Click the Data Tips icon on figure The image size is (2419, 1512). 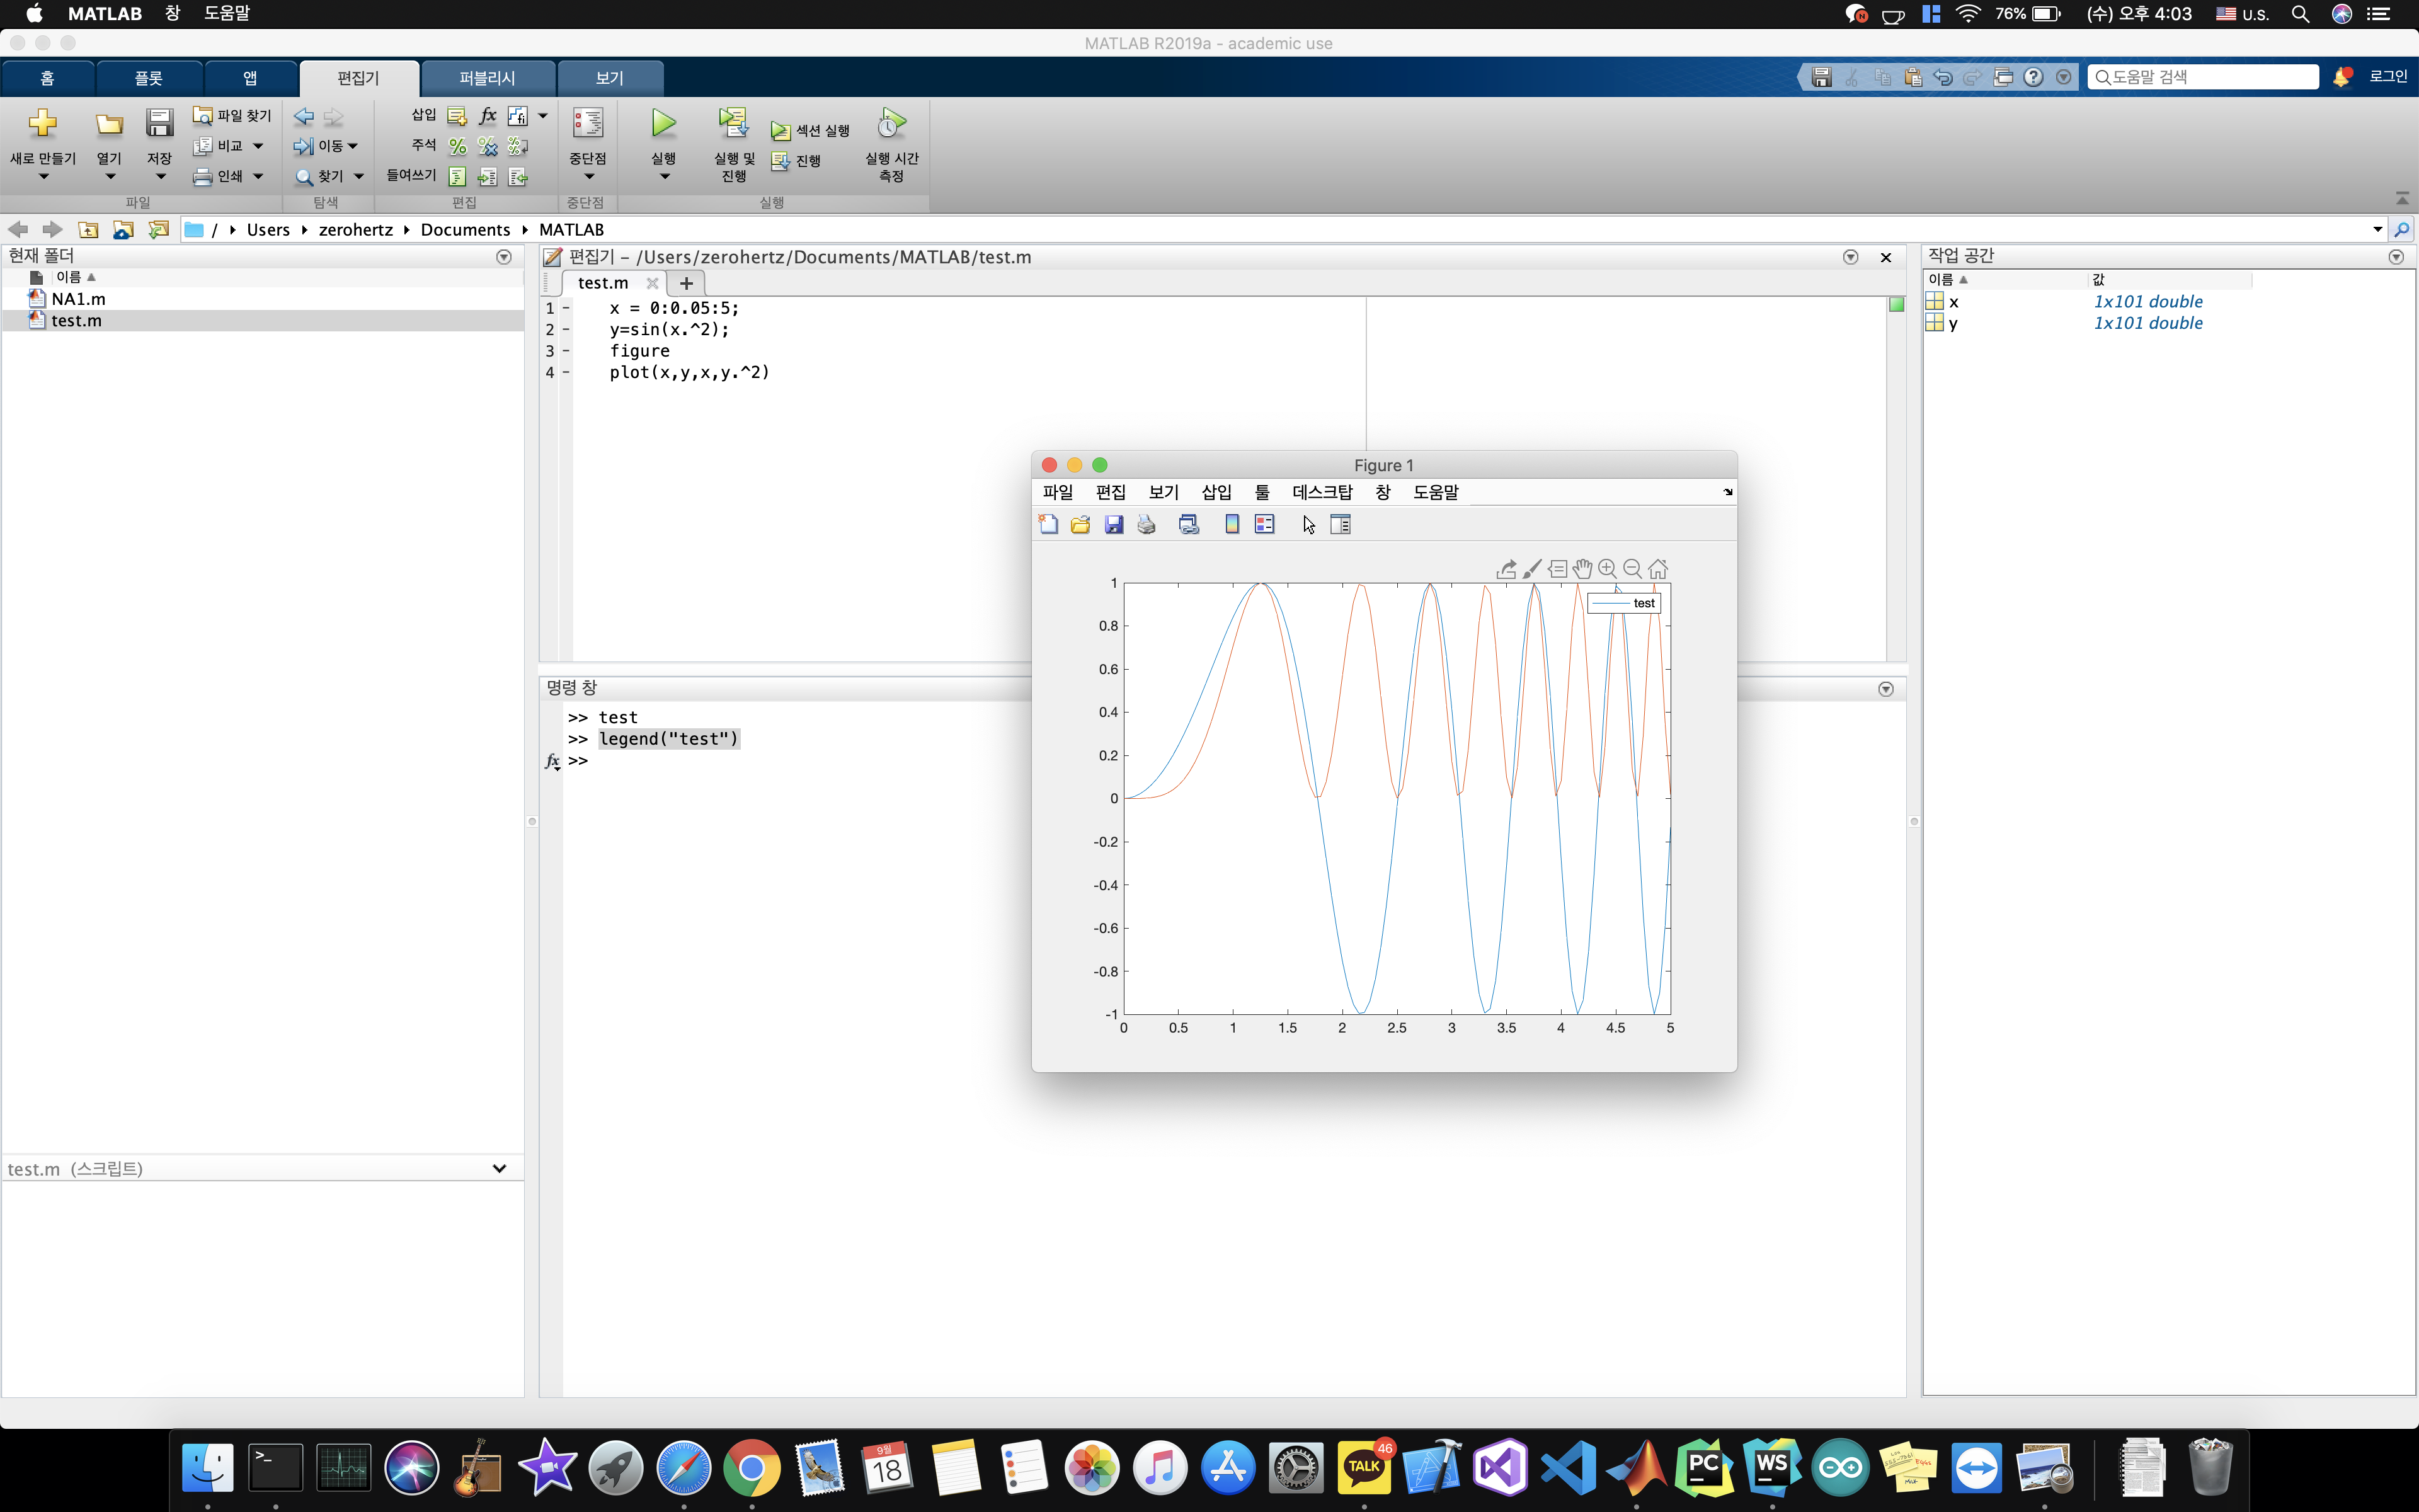[1557, 569]
